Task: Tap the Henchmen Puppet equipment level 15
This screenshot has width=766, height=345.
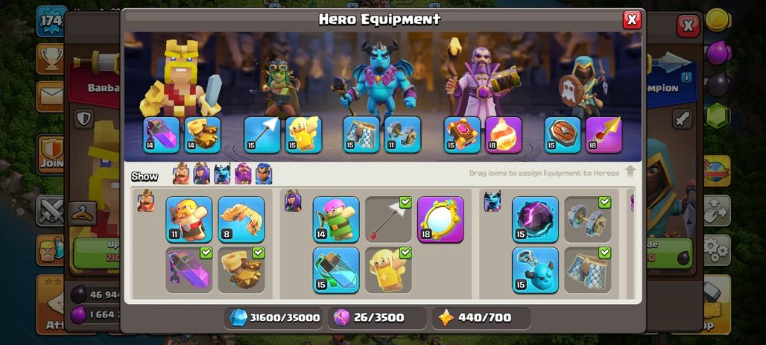Action: pos(536,270)
